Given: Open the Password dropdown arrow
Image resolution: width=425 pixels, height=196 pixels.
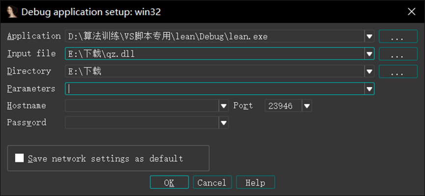Looking at the screenshot, I should [x=223, y=122].
